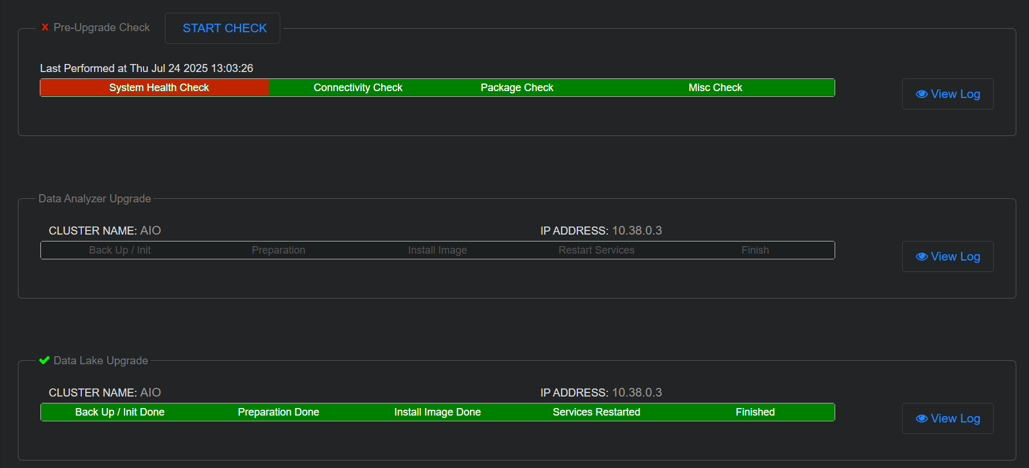Click the Preparation Done segment
1029x468 pixels.
tap(278, 412)
